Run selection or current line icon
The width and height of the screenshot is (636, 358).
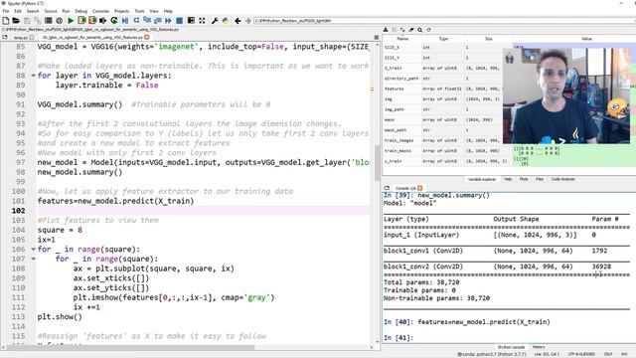[x=103, y=20]
